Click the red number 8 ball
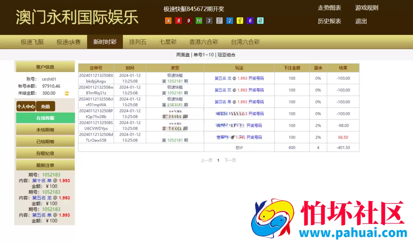The width and height of the screenshot is (413, 243). [178, 21]
